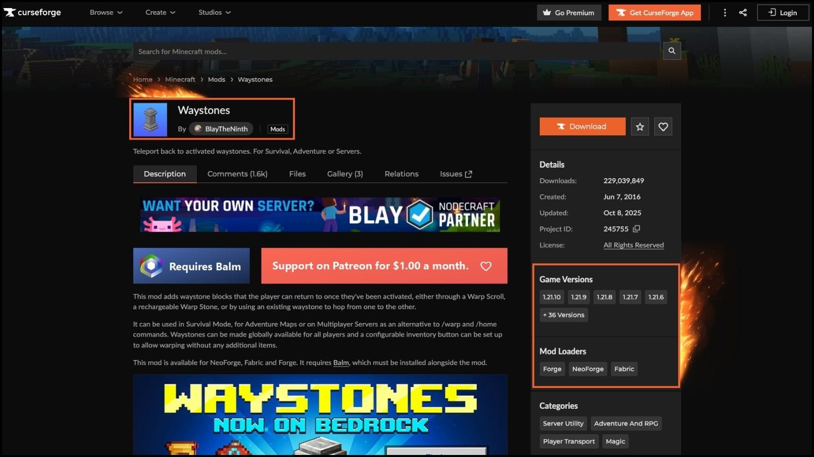
Task: Click the CurseForge logo
Action: tap(33, 12)
